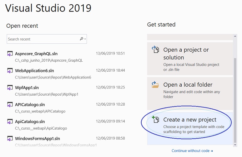Viewport: 242px width, 157px height.
Task: Select Open a local folder option
Action: (x=190, y=93)
